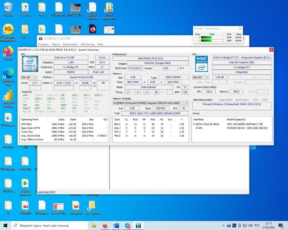The width and height of the screenshot is (288, 230).
Task: Open the Monitoring menu in HWiNFO32
Action: (x=87, y=44)
